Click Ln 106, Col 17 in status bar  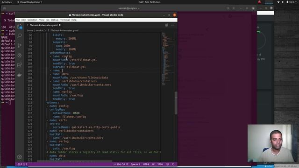[x=121, y=164]
